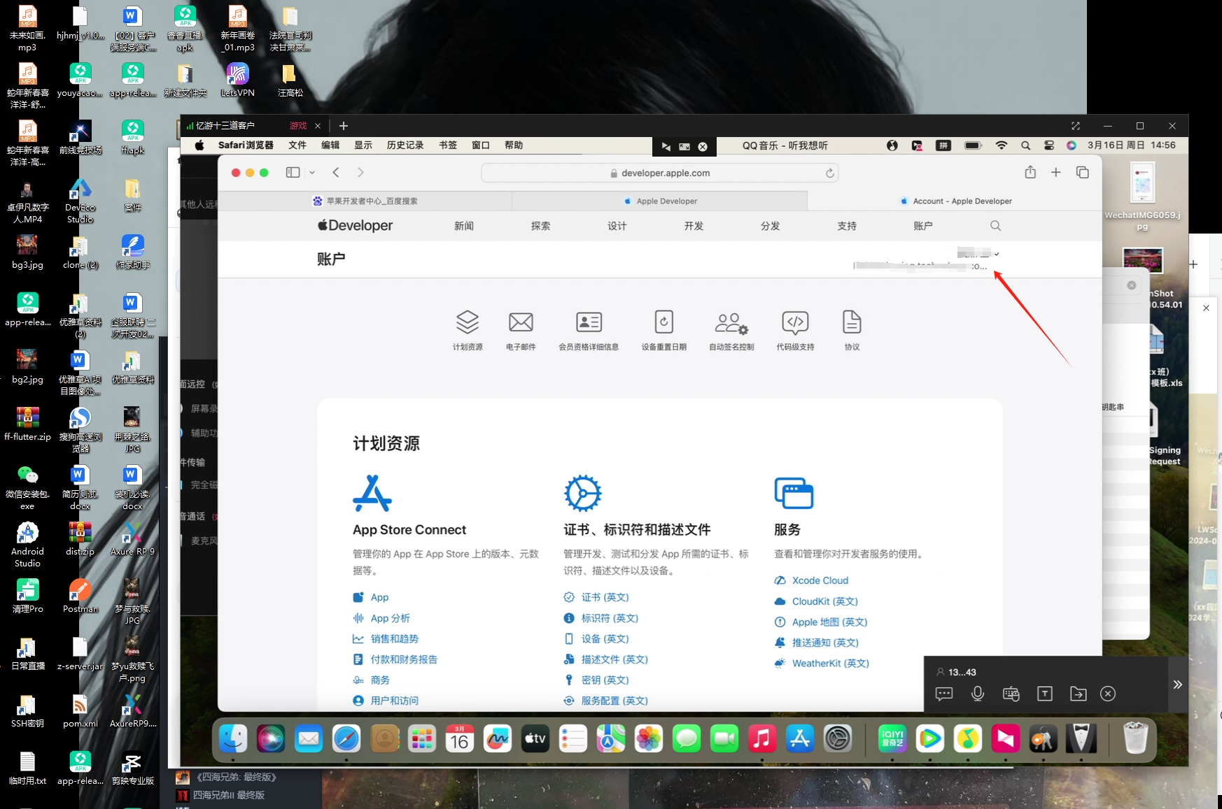Image resolution: width=1222 pixels, height=809 pixels.
Task: Expand the account switcher dropdown chevron
Action: tap(997, 254)
